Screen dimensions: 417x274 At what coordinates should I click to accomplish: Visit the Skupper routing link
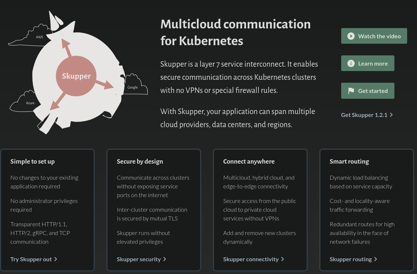351,259
